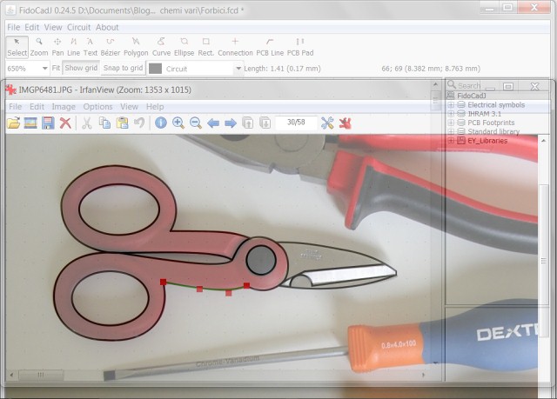Toggle the Fit zoom button
The width and height of the screenshot is (557, 399).
click(56, 68)
